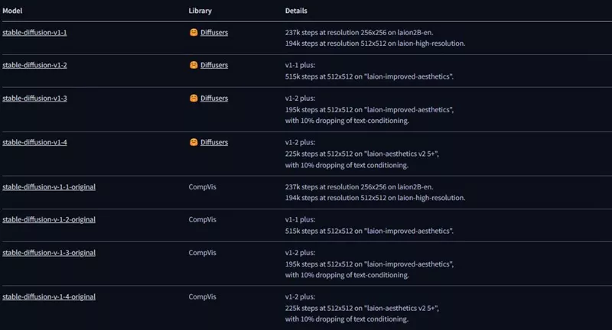Click the Model column header
This screenshot has width=612, height=330.
tap(13, 11)
